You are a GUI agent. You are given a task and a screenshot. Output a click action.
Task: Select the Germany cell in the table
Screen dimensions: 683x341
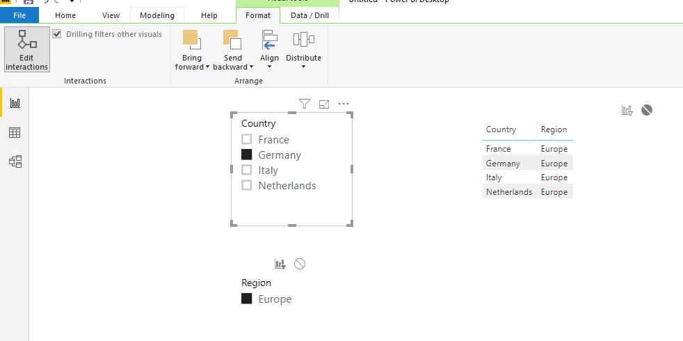pos(503,163)
